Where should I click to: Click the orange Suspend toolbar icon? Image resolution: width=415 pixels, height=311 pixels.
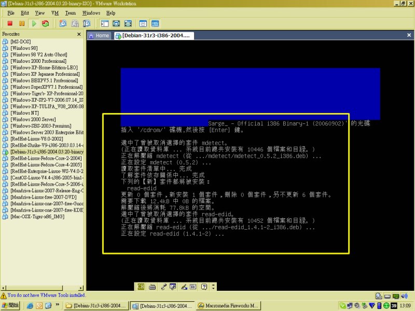pos(22,23)
